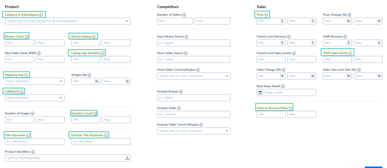Screen dimensions: 387x168
Task: Click the Title Keywords input field
Action: point(34,142)
